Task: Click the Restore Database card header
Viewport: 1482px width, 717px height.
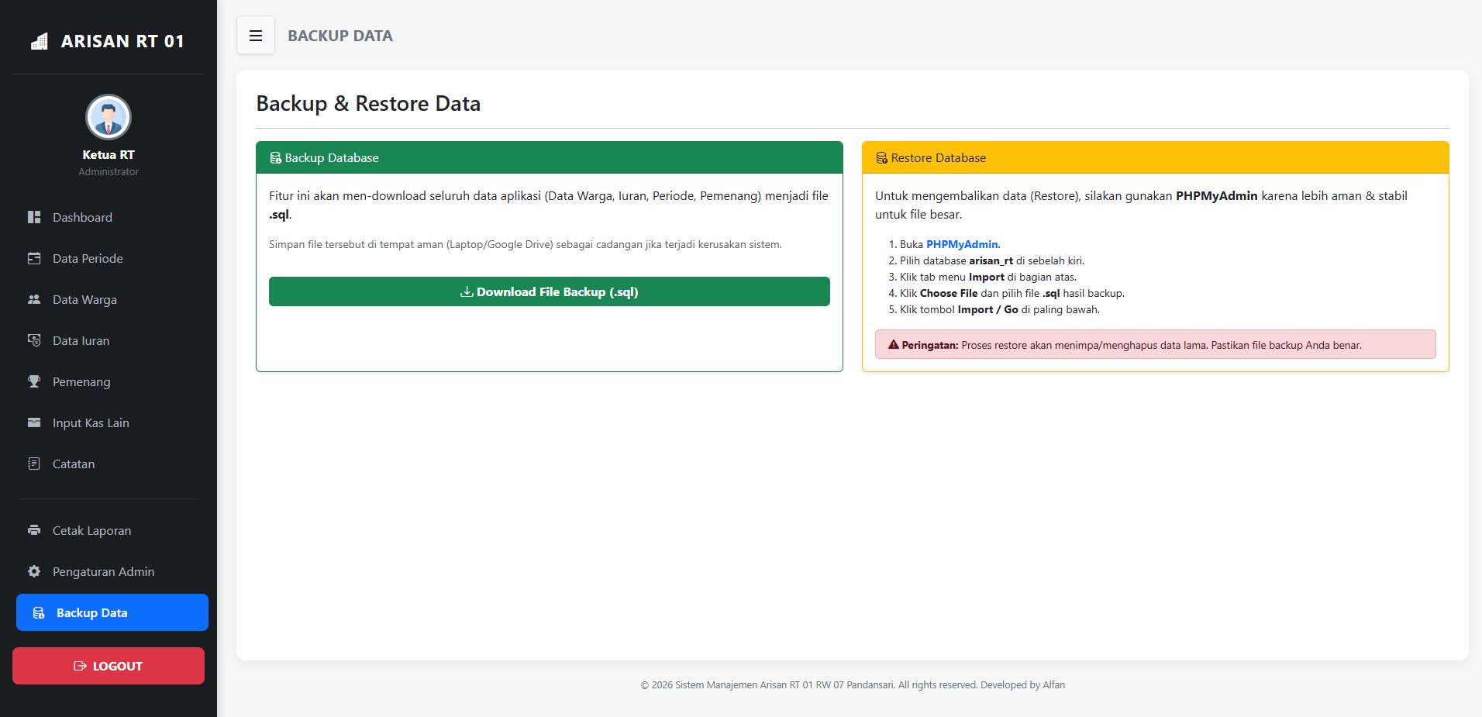Action: (x=1154, y=157)
